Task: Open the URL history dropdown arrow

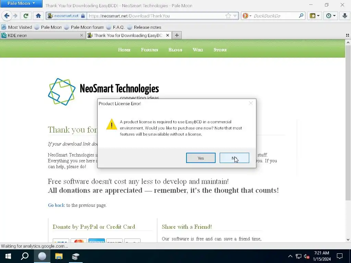Action: (x=235, y=16)
